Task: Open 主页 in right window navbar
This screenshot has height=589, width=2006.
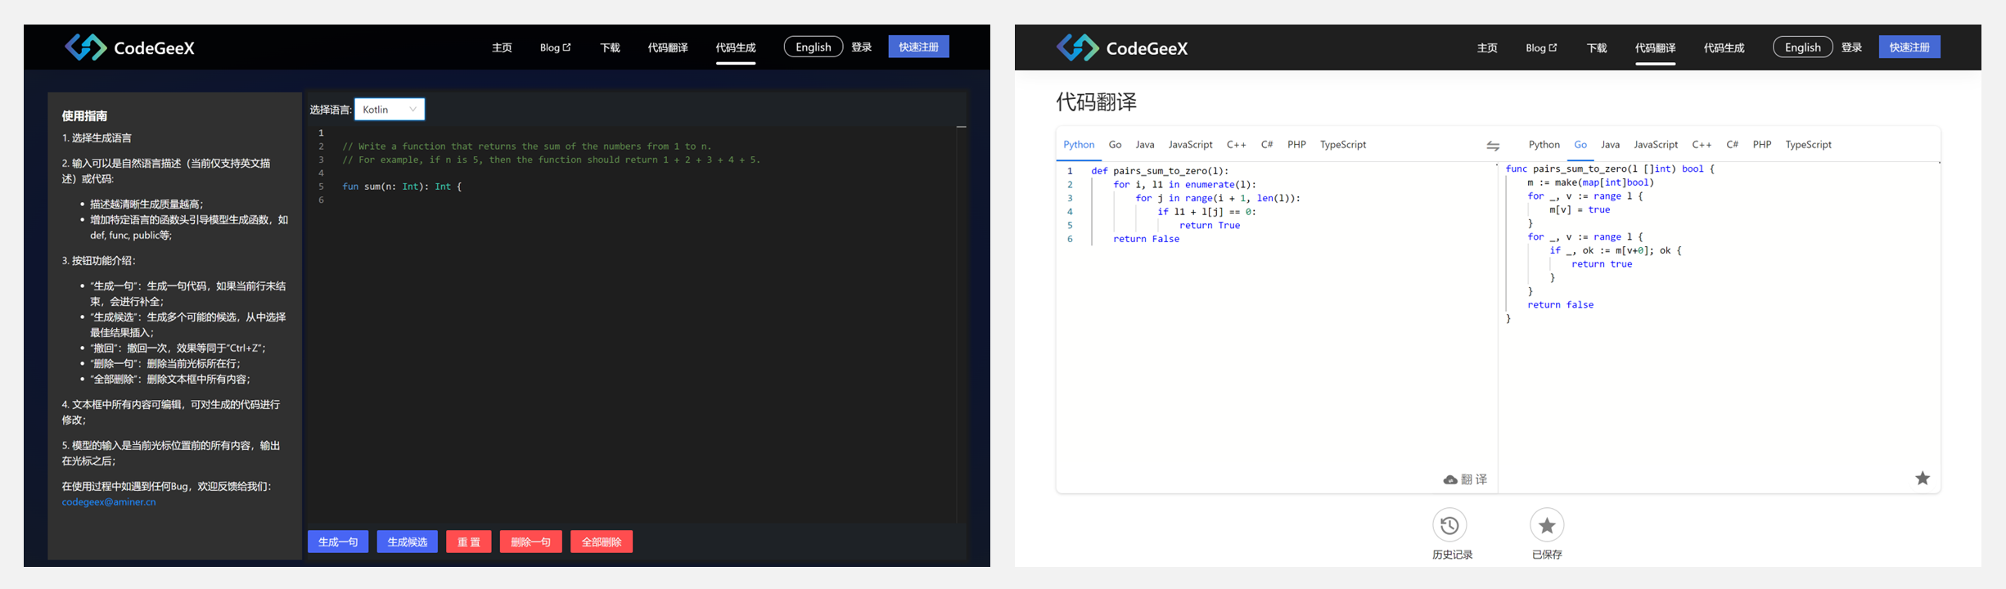Action: 1487,47
